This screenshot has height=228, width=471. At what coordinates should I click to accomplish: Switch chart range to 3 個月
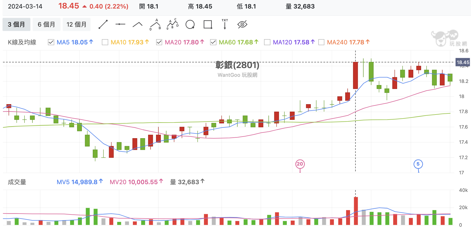[16, 24]
